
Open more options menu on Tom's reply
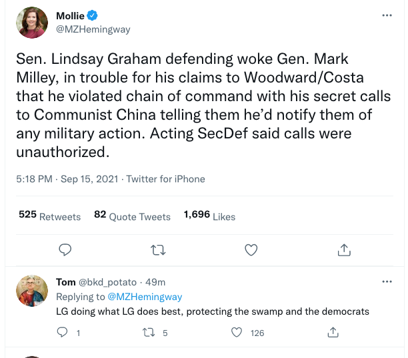pos(386,281)
